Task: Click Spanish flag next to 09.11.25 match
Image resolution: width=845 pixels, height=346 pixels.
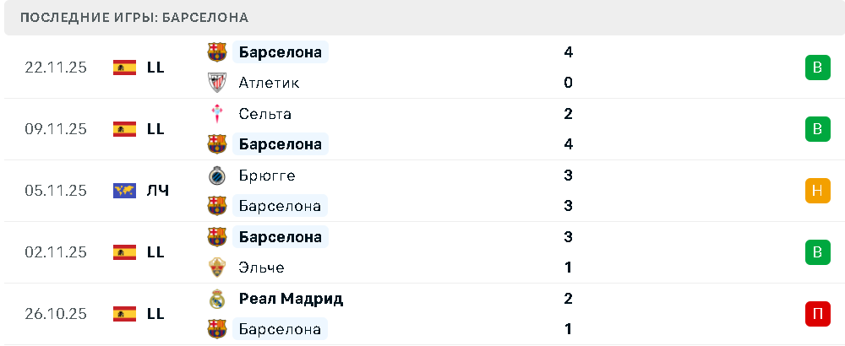Action: click(124, 129)
